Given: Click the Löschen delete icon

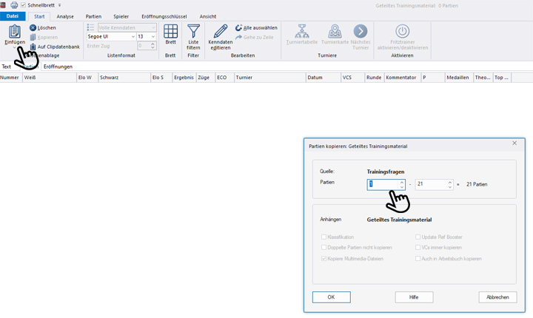Looking at the screenshot, I should [33, 27].
